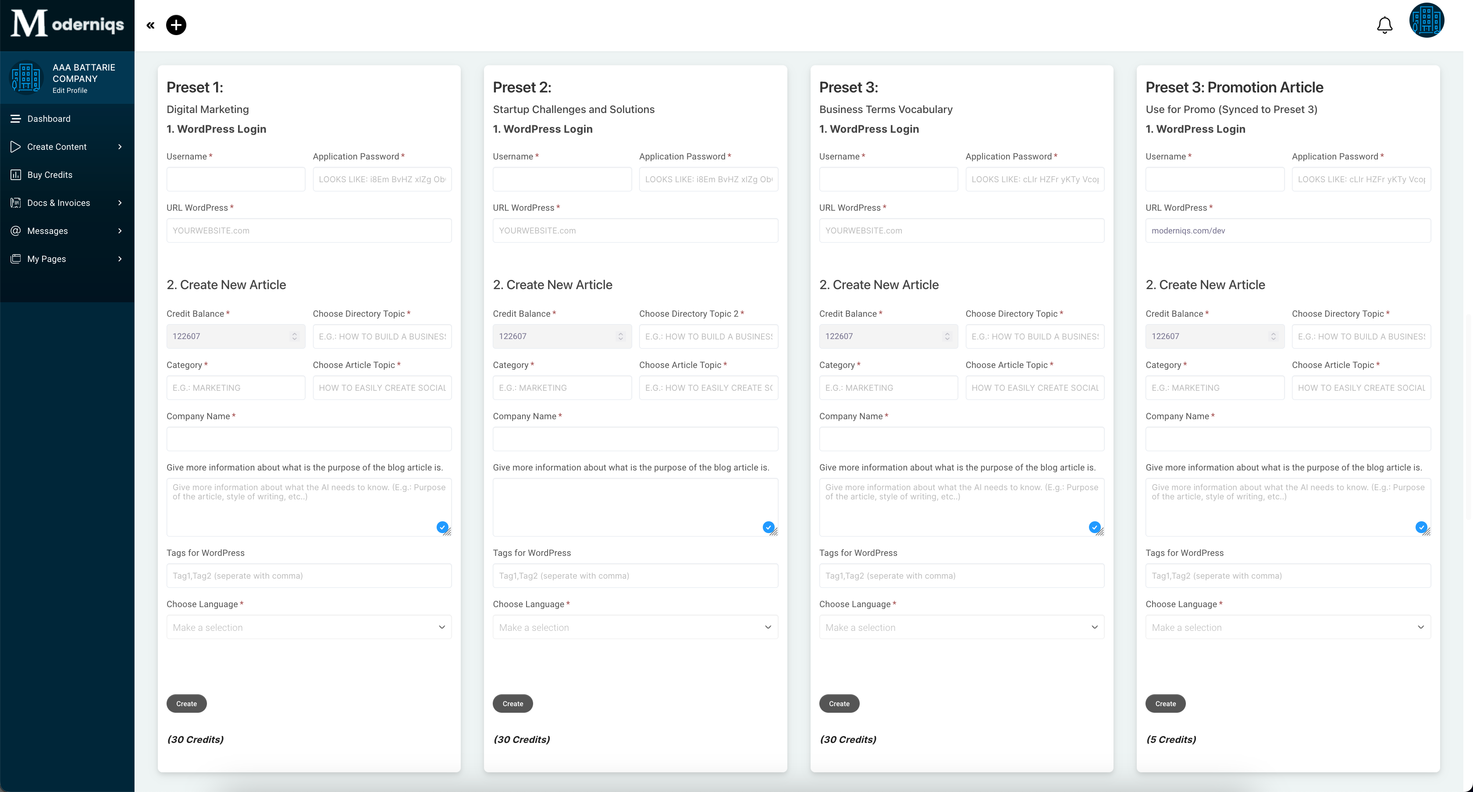The height and width of the screenshot is (792, 1473).
Task: Toggle blue checkmark in Preset 2 purpose box
Action: click(769, 527)
